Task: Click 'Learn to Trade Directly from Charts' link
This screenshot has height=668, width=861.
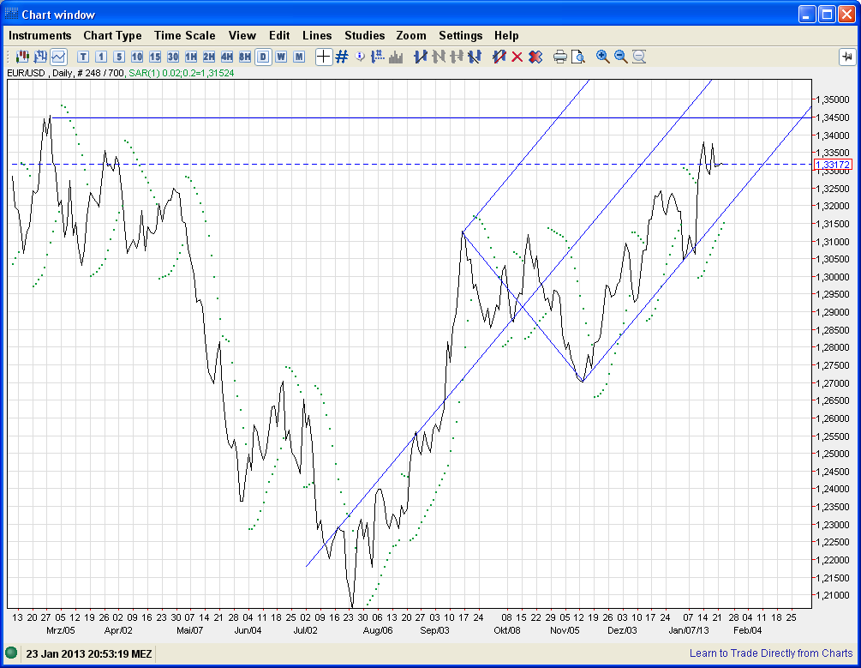Action: 771,653
